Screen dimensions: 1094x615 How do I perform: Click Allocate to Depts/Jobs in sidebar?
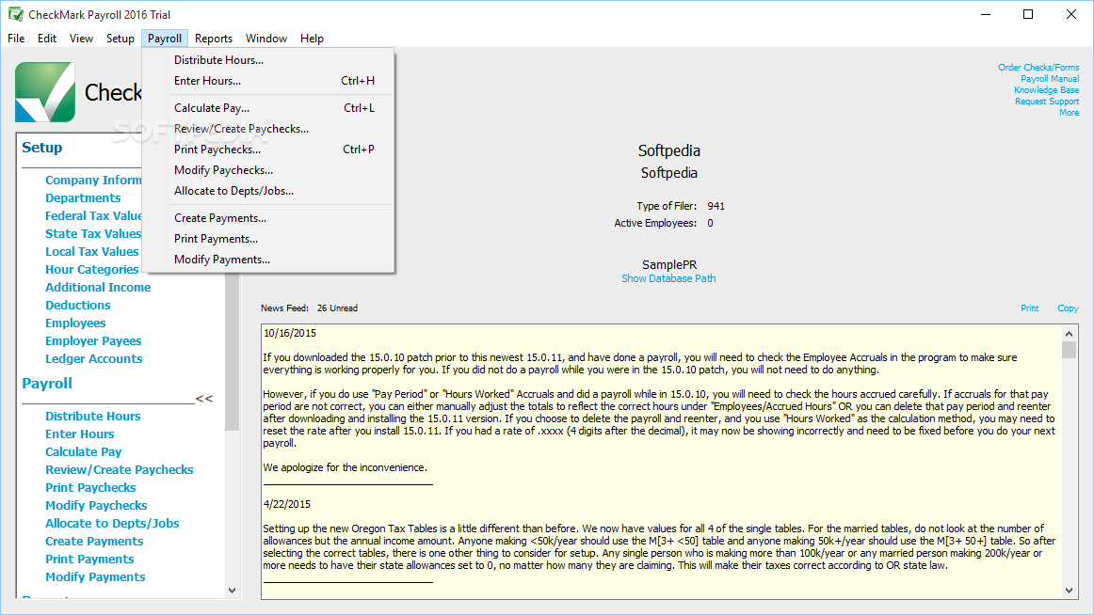(112, 523)
